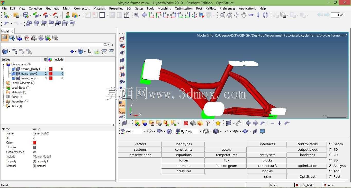The height and width of the screenshot is (188, 351).
Task: Open the XYPlots menu
Action: pyautogui.click(x=211, y=8)
